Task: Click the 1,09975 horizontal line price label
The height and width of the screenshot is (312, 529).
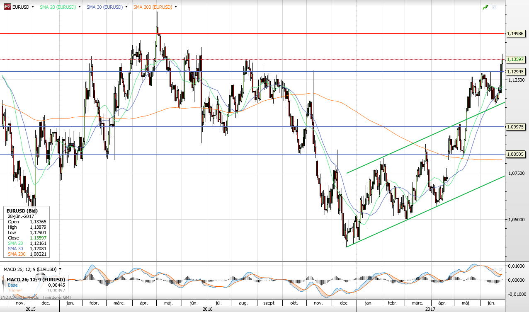Action: (x=516, y=127)
